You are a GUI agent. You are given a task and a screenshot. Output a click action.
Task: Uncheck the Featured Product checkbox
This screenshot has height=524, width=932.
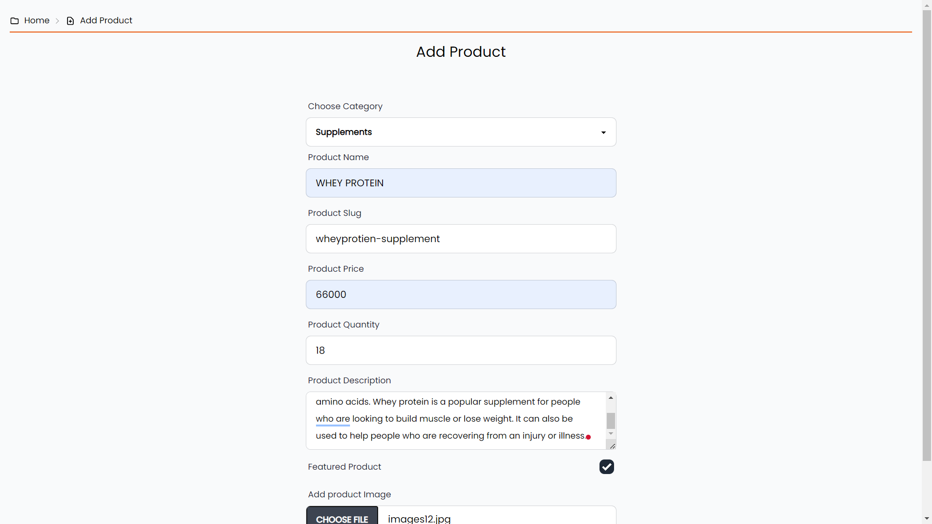(606, 467)
